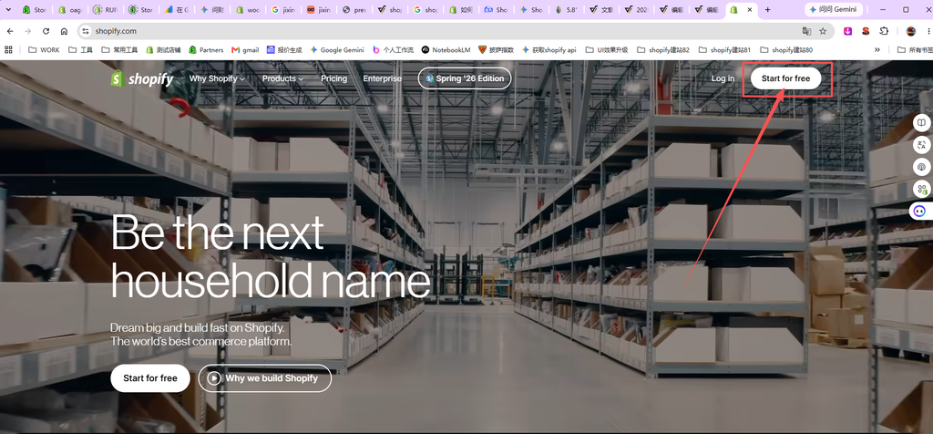
Task: Click Start for free beside Log in
Action: 785,78
